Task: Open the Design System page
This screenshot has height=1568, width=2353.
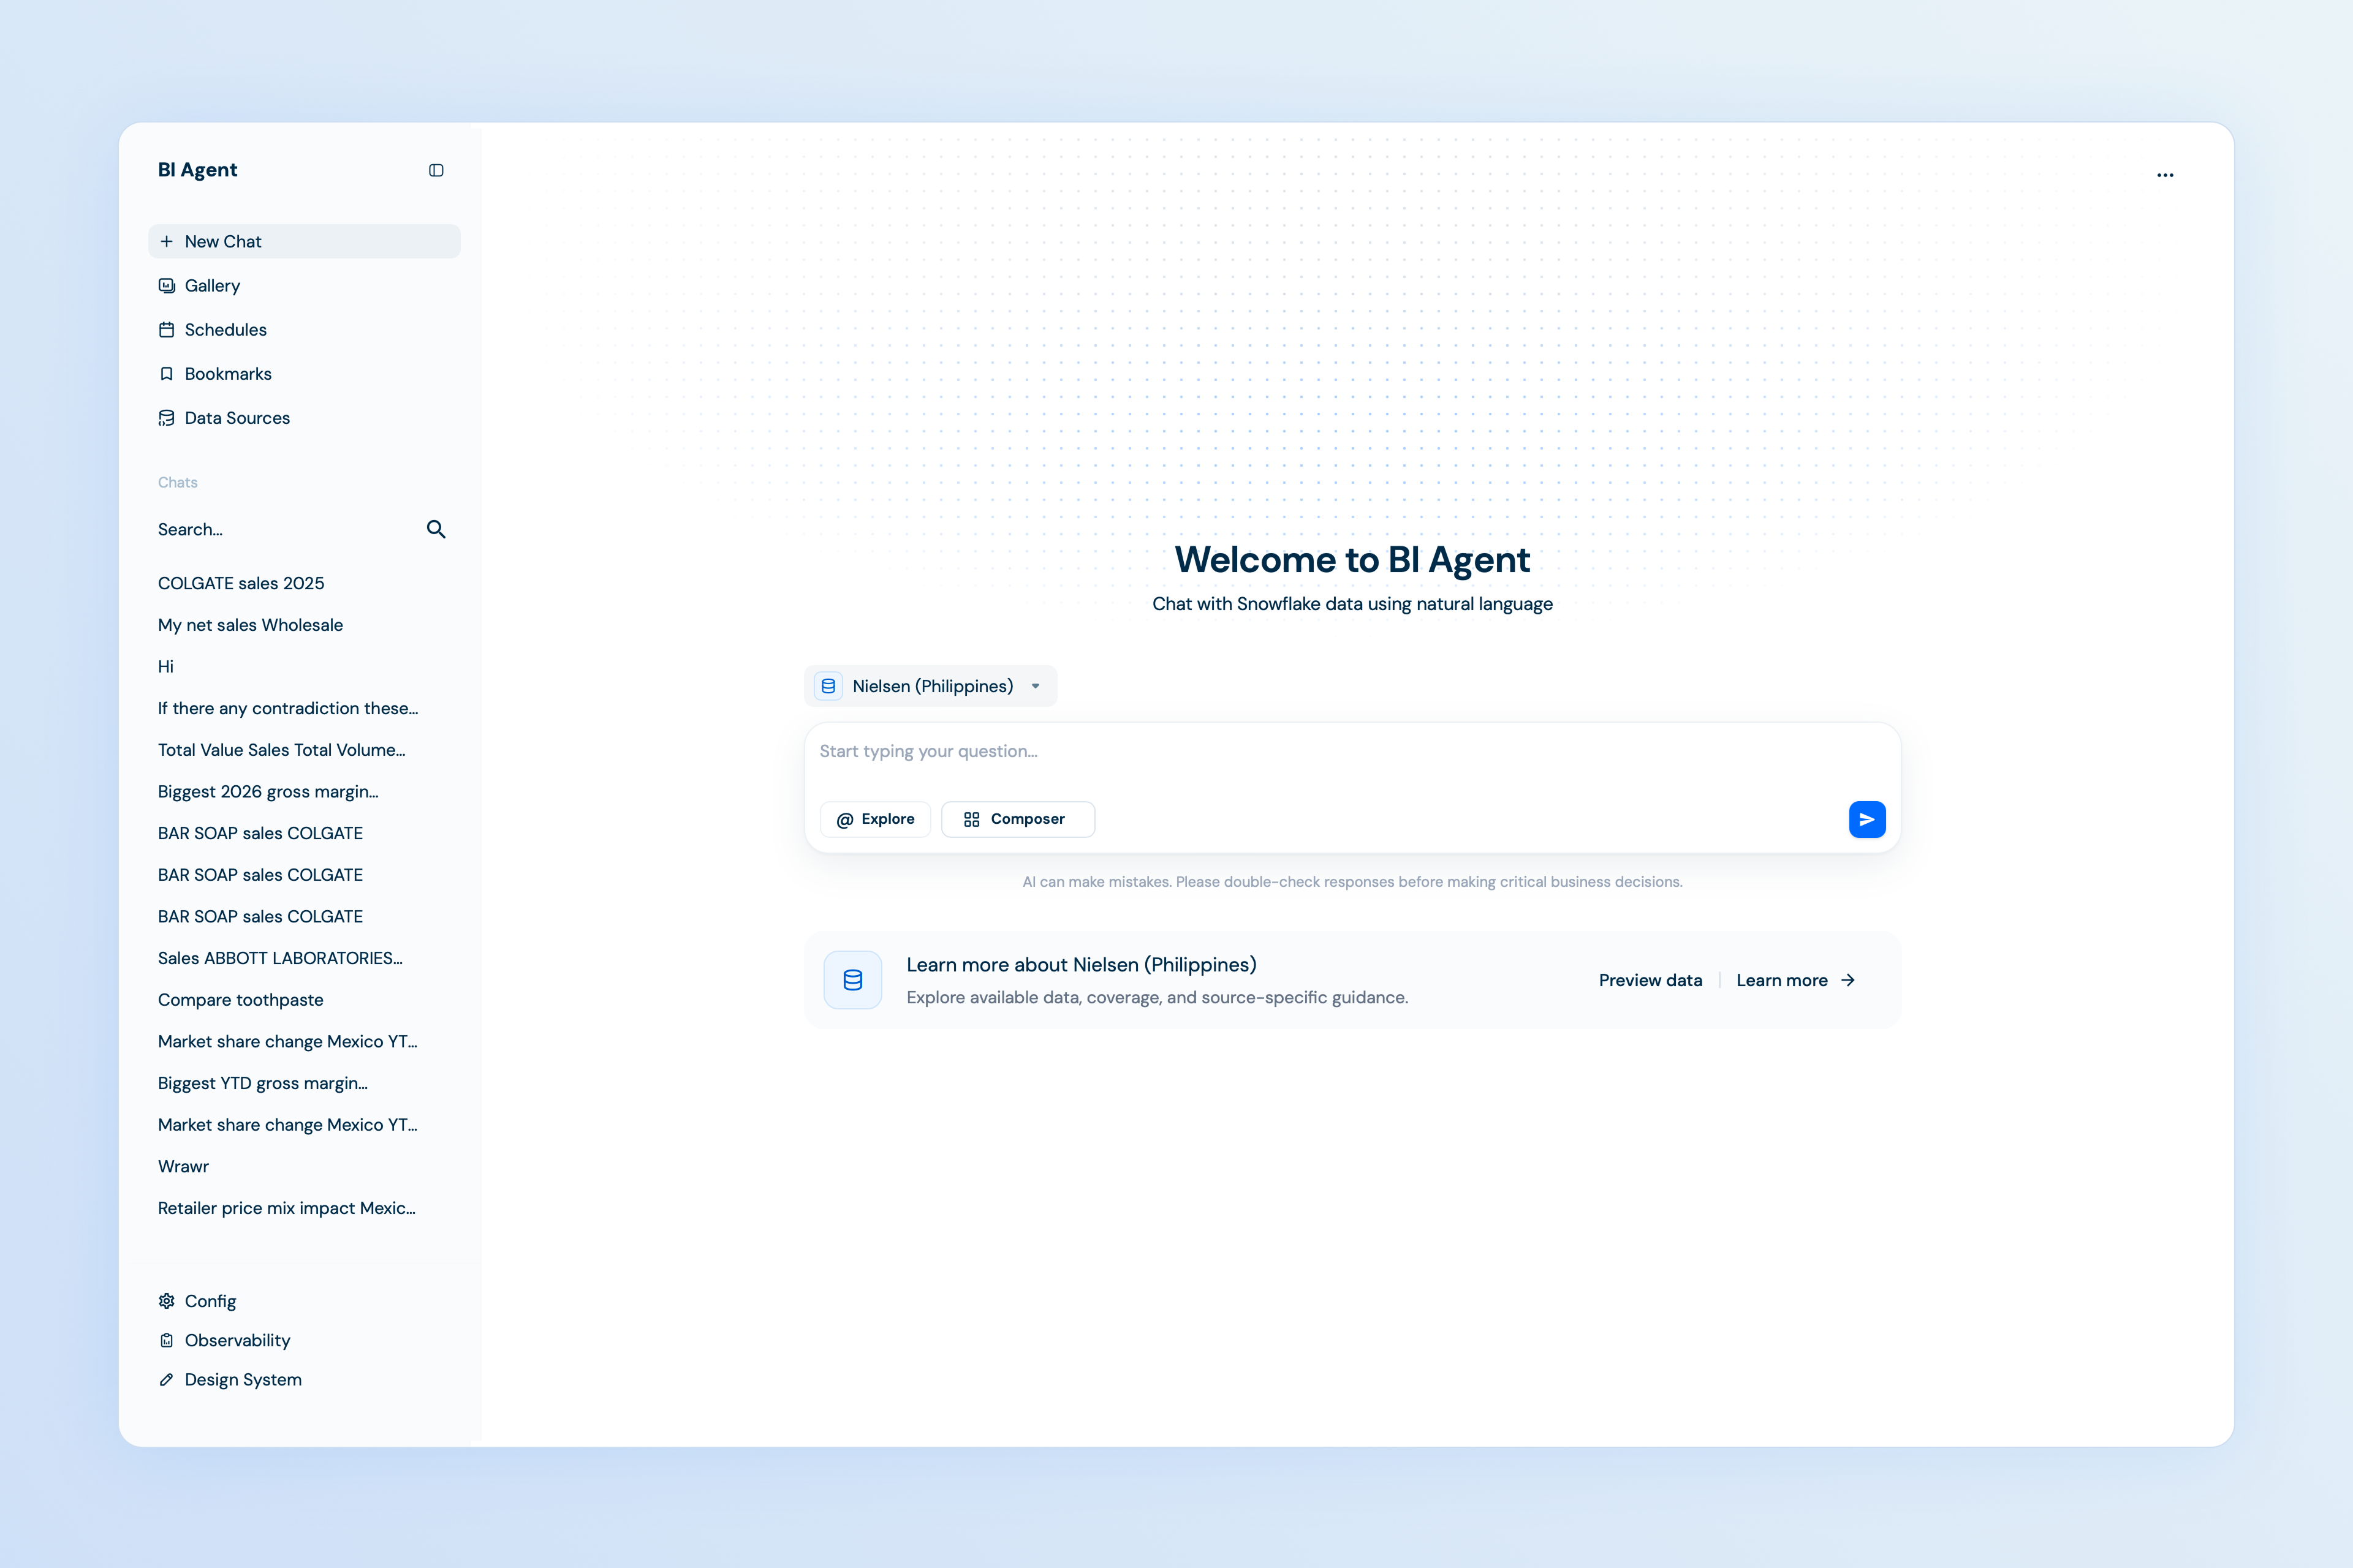Action: coord(304,1379)
